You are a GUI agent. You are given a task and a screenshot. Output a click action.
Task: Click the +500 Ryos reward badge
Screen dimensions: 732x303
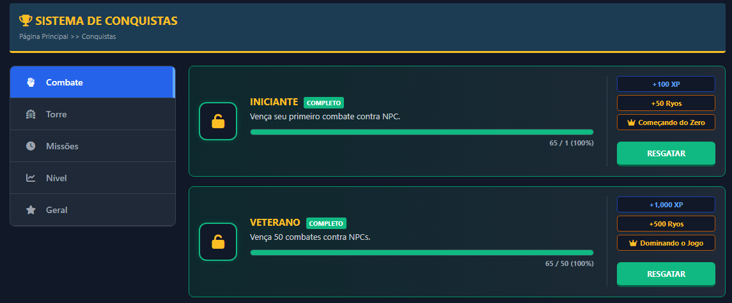pyautogui.click(x=666, y=224)
